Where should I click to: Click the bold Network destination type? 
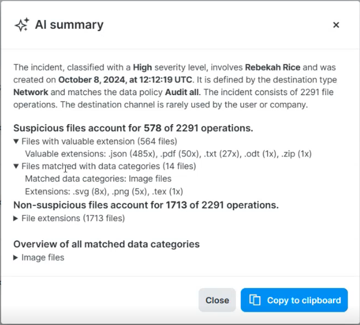click(31, 92)
